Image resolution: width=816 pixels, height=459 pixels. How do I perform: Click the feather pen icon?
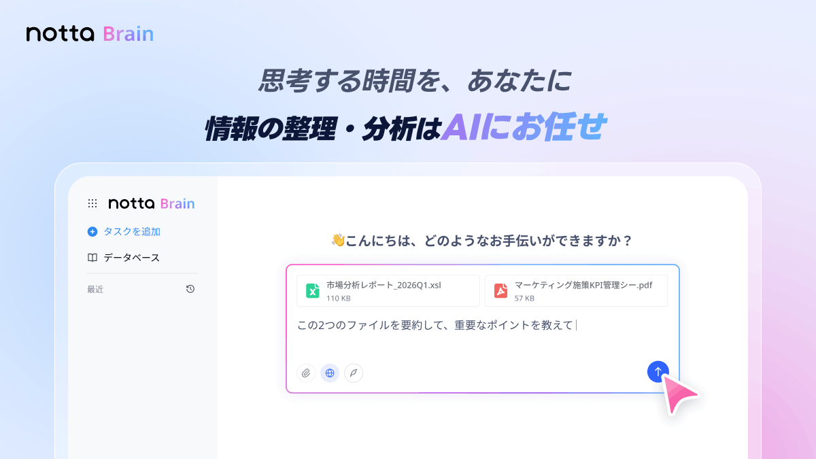pyautogui.click(x=354, y=373)
